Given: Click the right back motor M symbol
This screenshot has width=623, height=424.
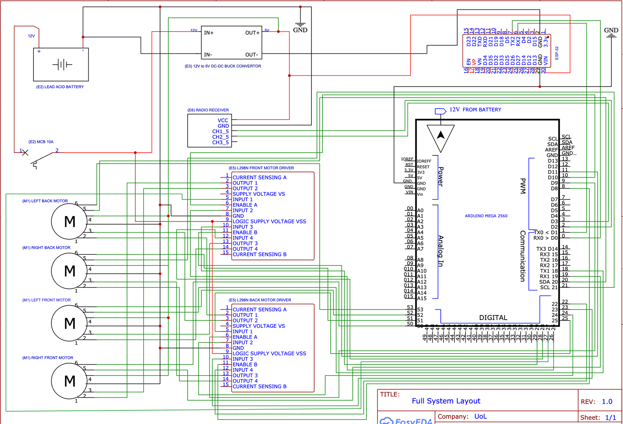Looking at the screenshot, I should 70,271.
